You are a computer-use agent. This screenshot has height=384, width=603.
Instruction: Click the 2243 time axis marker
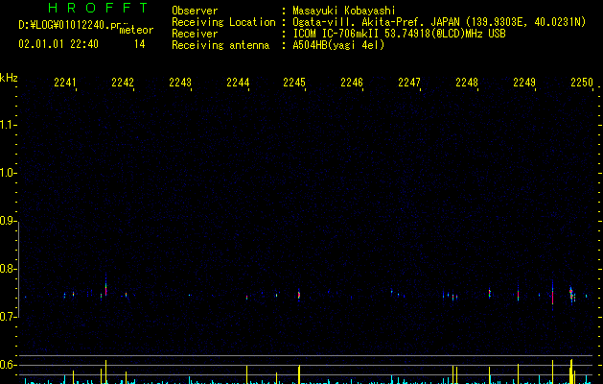click(x=180, y=83)
